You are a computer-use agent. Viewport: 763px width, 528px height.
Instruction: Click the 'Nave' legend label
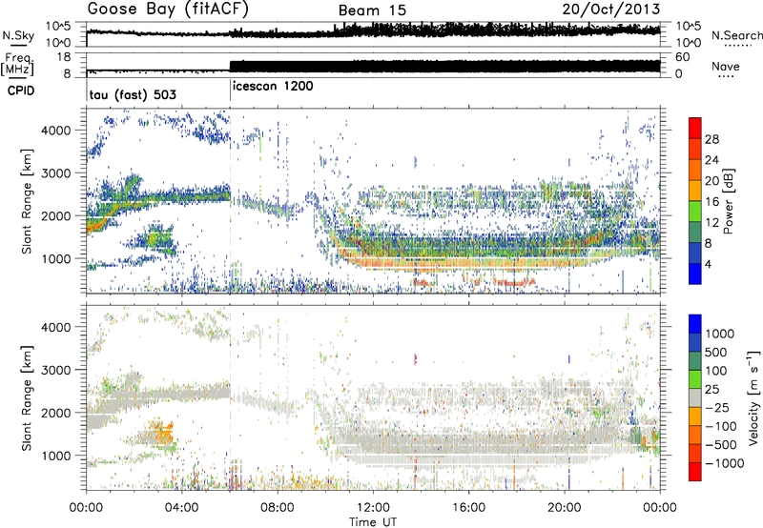click(x=726, y=66)
